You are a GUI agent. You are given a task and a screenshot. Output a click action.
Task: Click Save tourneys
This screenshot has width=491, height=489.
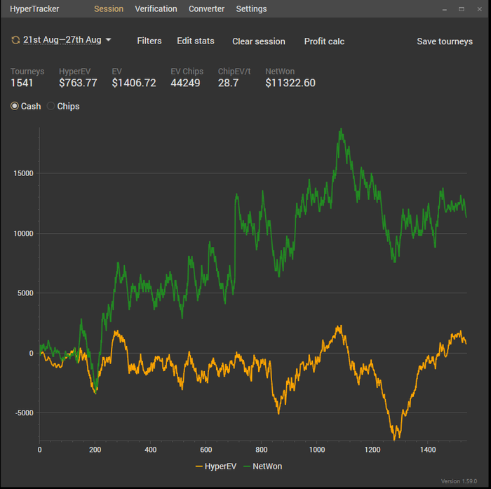[445, 41]
